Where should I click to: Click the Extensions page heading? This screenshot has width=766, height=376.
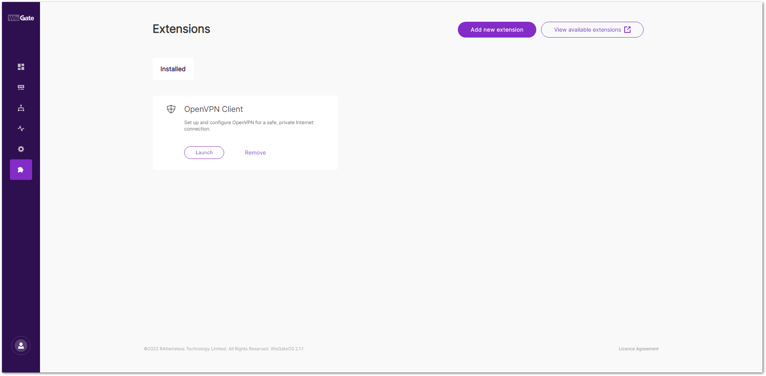(x=181, y=29)
